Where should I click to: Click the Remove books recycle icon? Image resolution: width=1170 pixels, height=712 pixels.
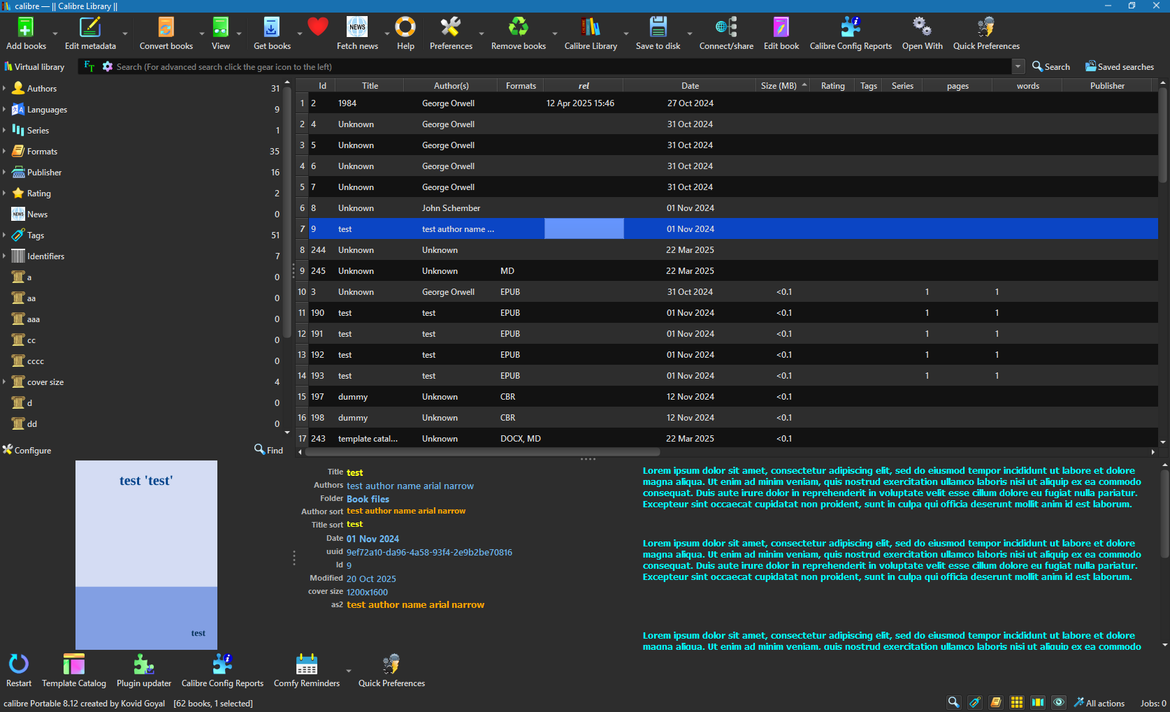518,28
